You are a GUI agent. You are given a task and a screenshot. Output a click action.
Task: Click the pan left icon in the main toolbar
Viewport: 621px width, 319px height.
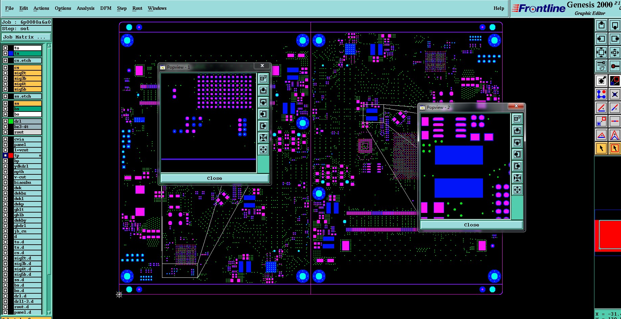point(601,39)
